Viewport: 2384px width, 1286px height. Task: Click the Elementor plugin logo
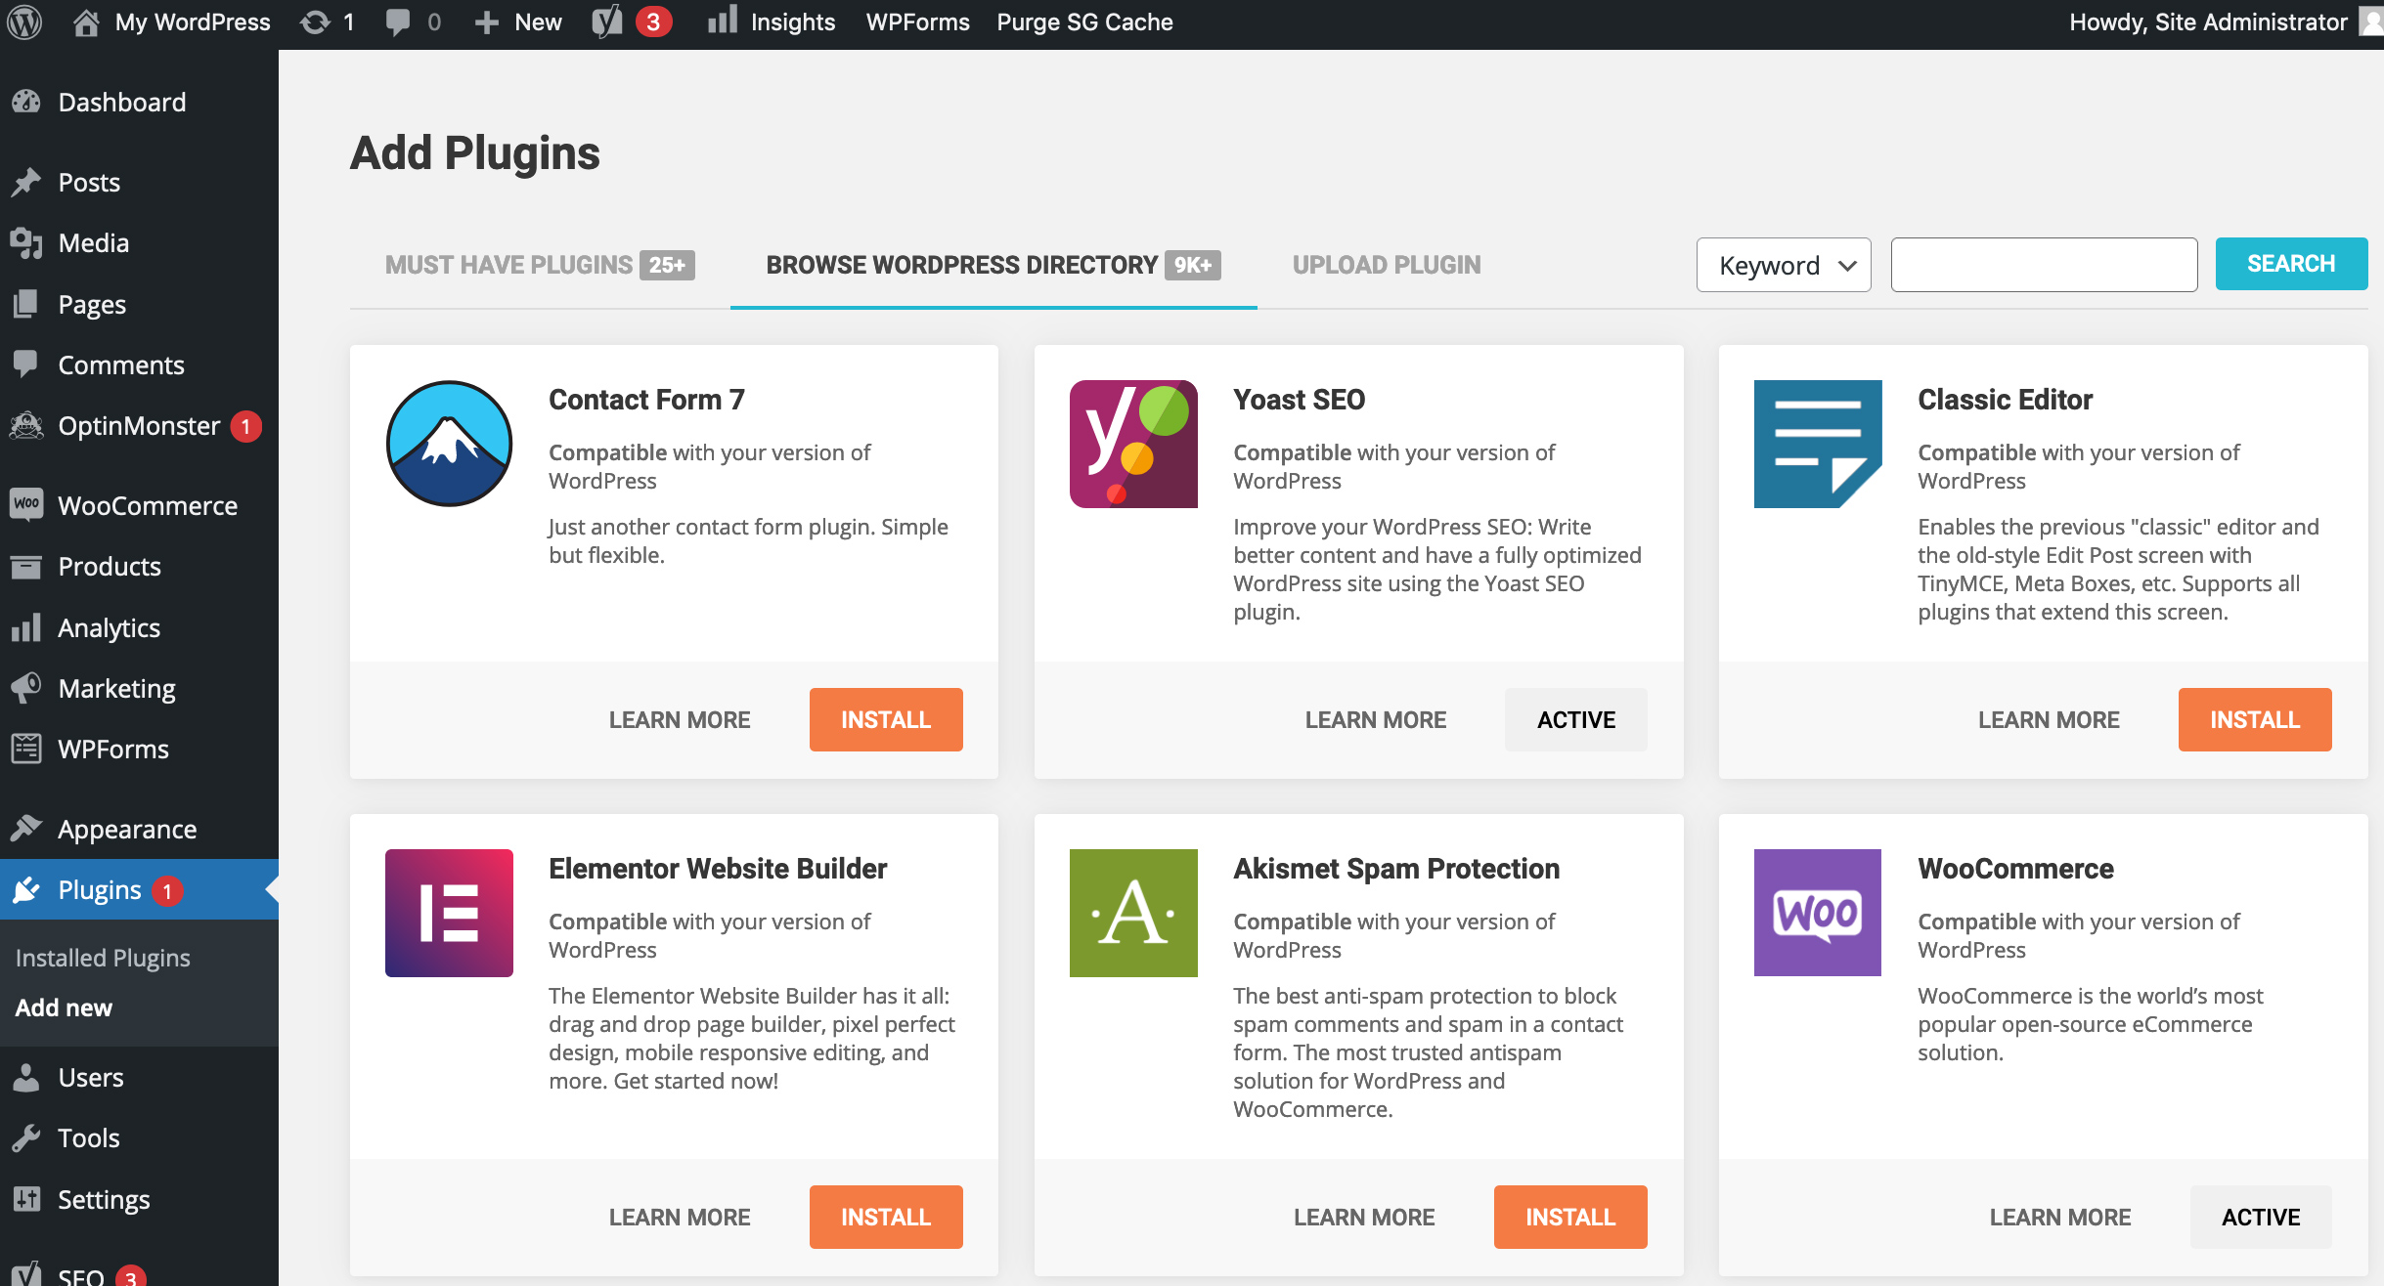[449, 913]
